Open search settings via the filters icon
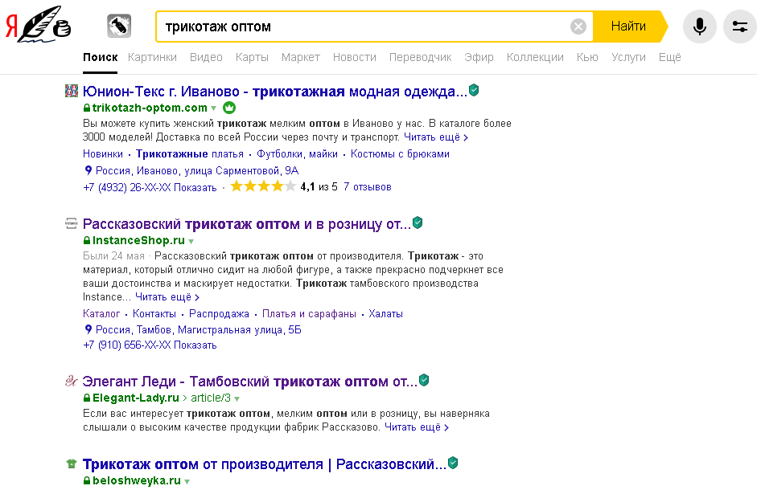 [x=740, y=26]
